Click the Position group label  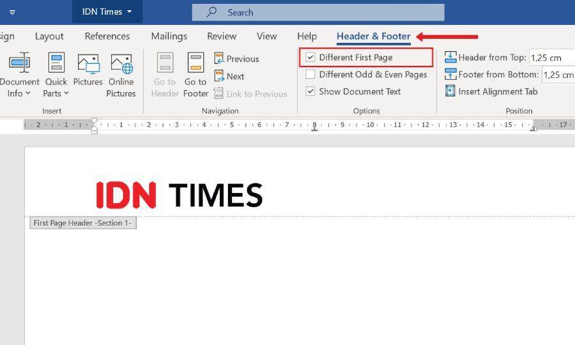coord(519,111)
